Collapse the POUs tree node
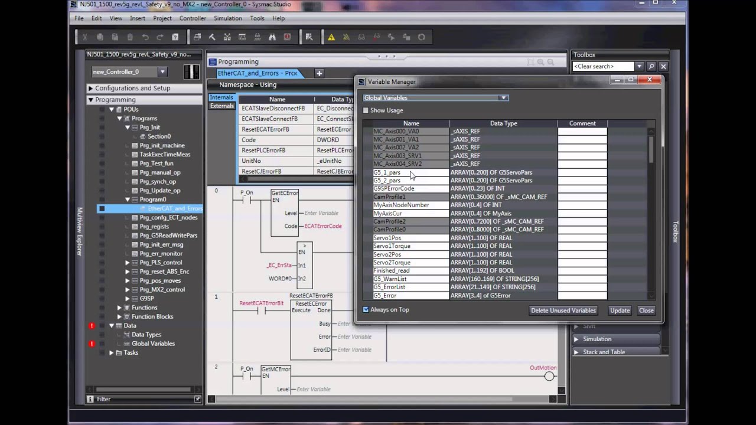Image resolution: width=756 pixels, height=425 pixels. click(111, 109)
